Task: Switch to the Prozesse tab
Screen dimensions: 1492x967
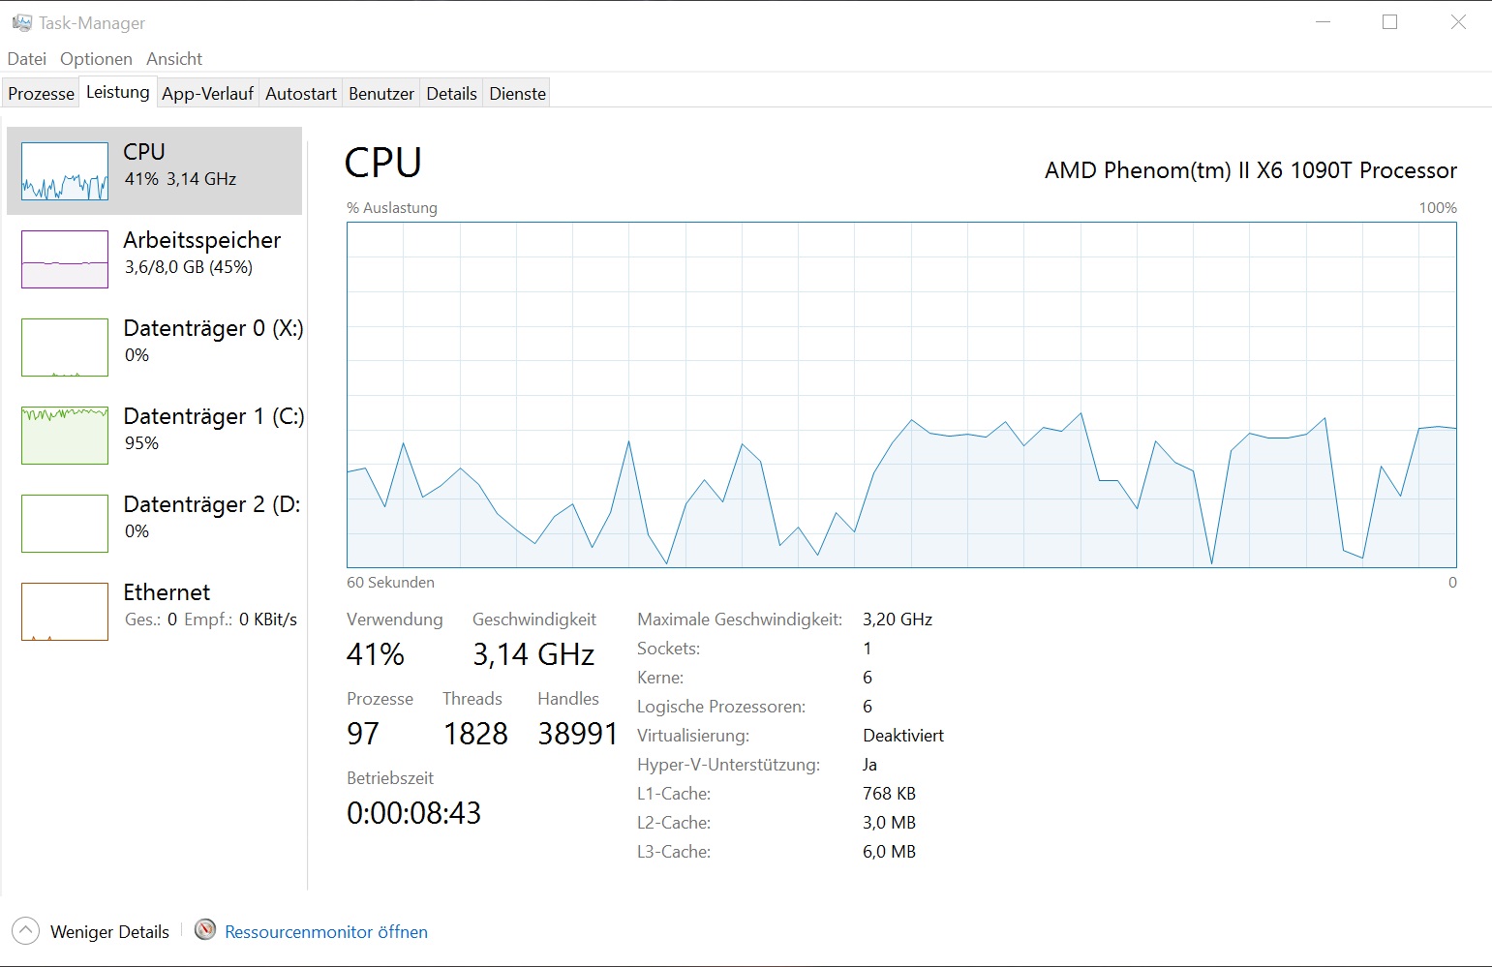Action: (41, 94)
